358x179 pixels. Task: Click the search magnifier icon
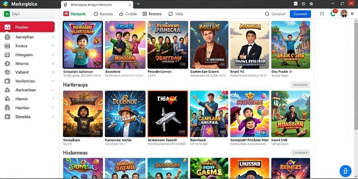point(267,14)
